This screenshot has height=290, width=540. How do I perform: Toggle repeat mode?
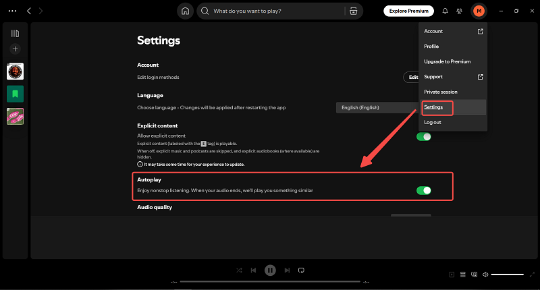[301, 270]
